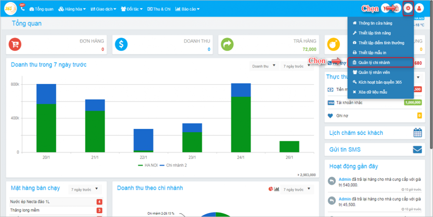Image resolution: width=433 pixels, height=217 pixels.
Task: Click the blue dollar revenue icon
Action: (x=121, y=44)
